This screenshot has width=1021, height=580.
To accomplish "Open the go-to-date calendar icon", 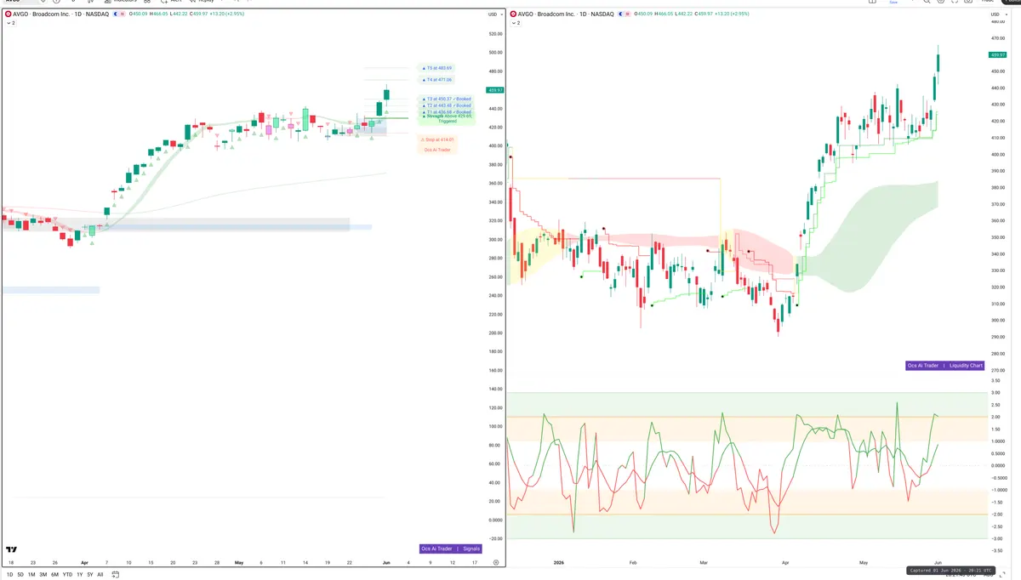I will [115, 575].
